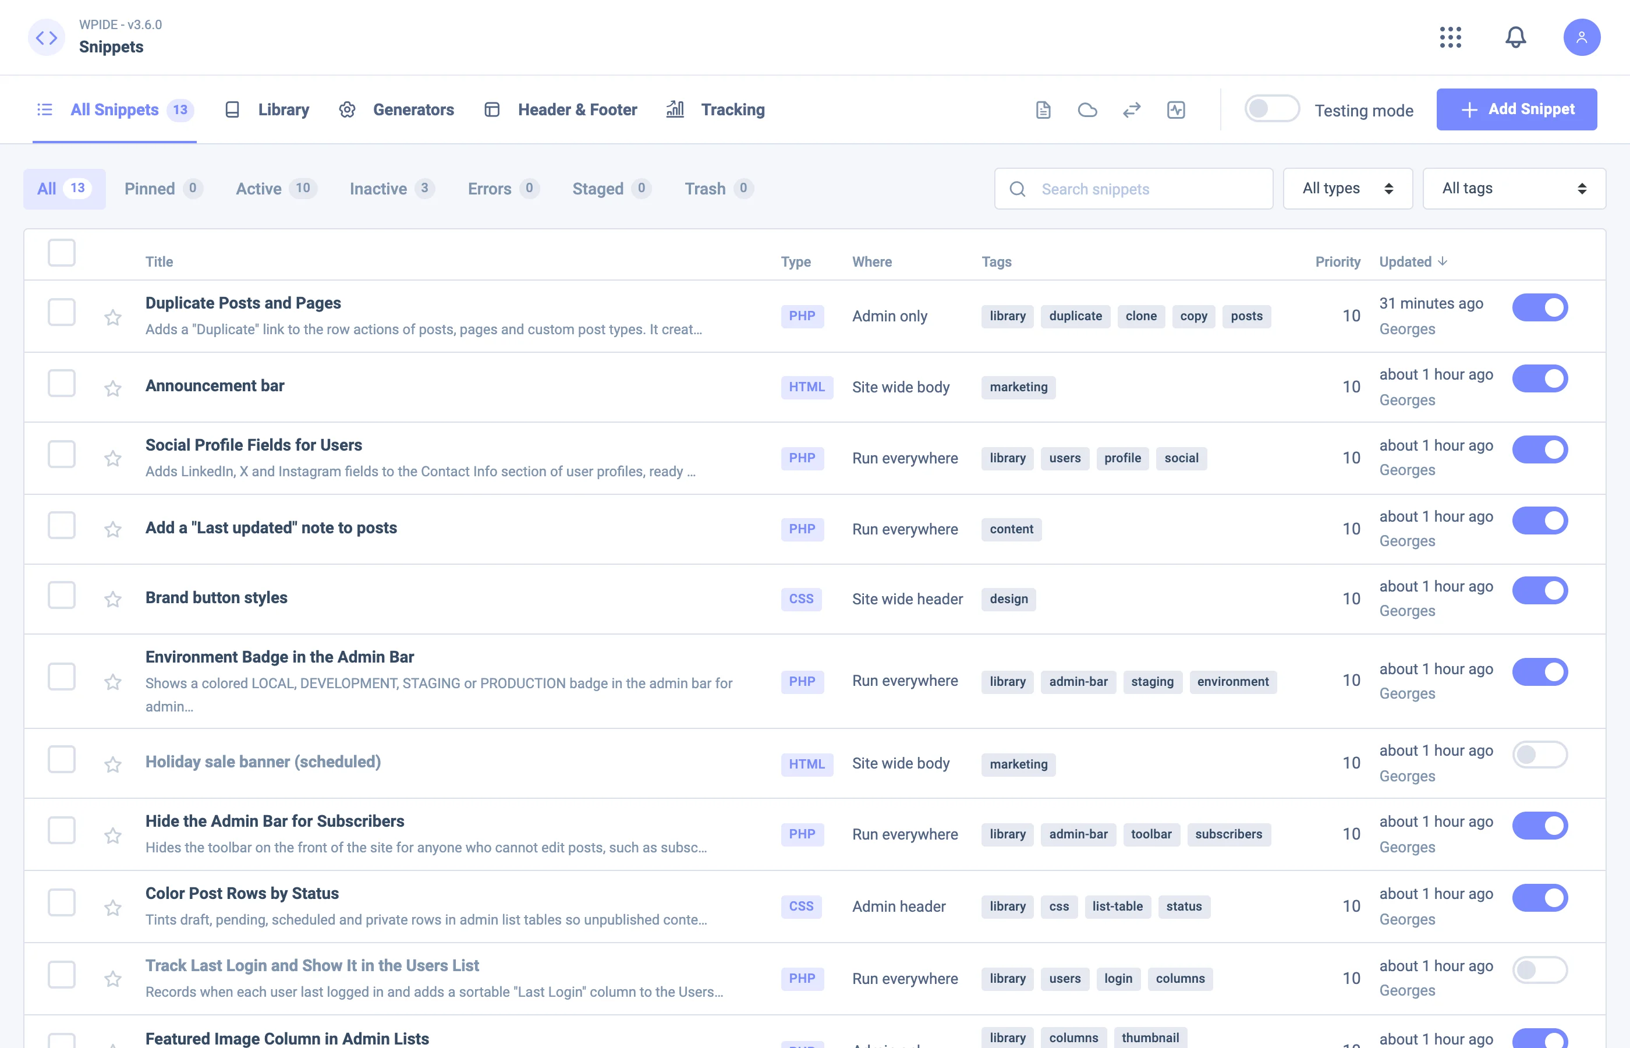Check the select-all checkbox in table header
Image resolution: width=1630 pixels, height=1048 pixels.
tap(61, 253)
